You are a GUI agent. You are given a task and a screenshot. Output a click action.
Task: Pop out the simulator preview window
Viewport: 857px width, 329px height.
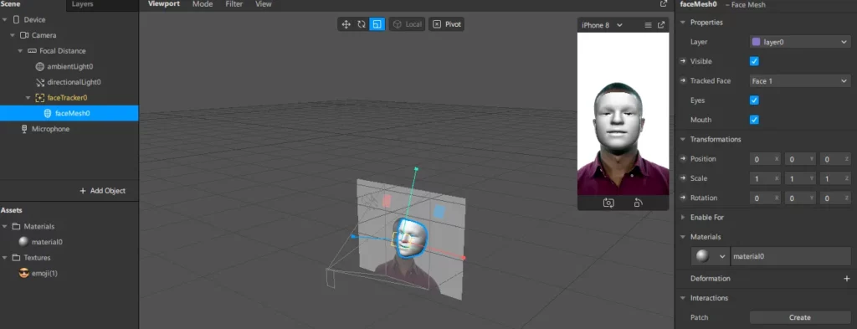click(x=661, y=25)
